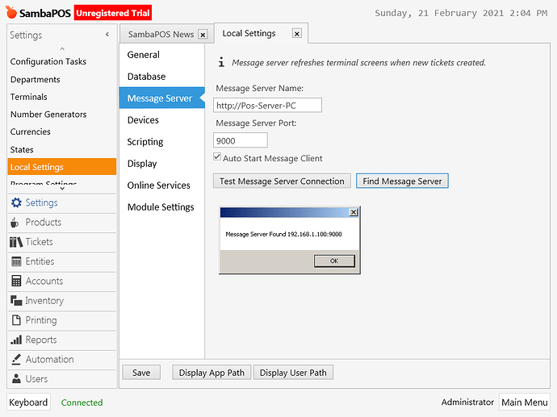Click the Message Server Port field
This screenshot has width=557, height=417.
pyautogui.click(x=241, y=140)
